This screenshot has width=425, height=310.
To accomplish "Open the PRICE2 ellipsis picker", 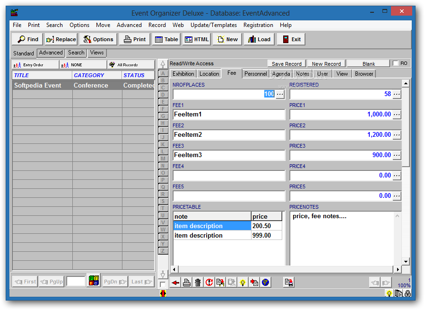I will click(397, 135).
